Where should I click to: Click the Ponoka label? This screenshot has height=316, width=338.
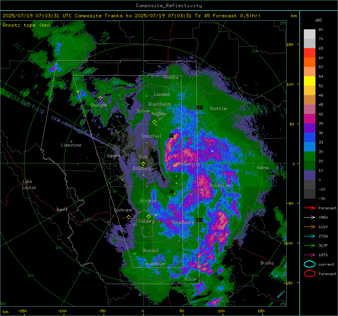click(x=171, y=78)
